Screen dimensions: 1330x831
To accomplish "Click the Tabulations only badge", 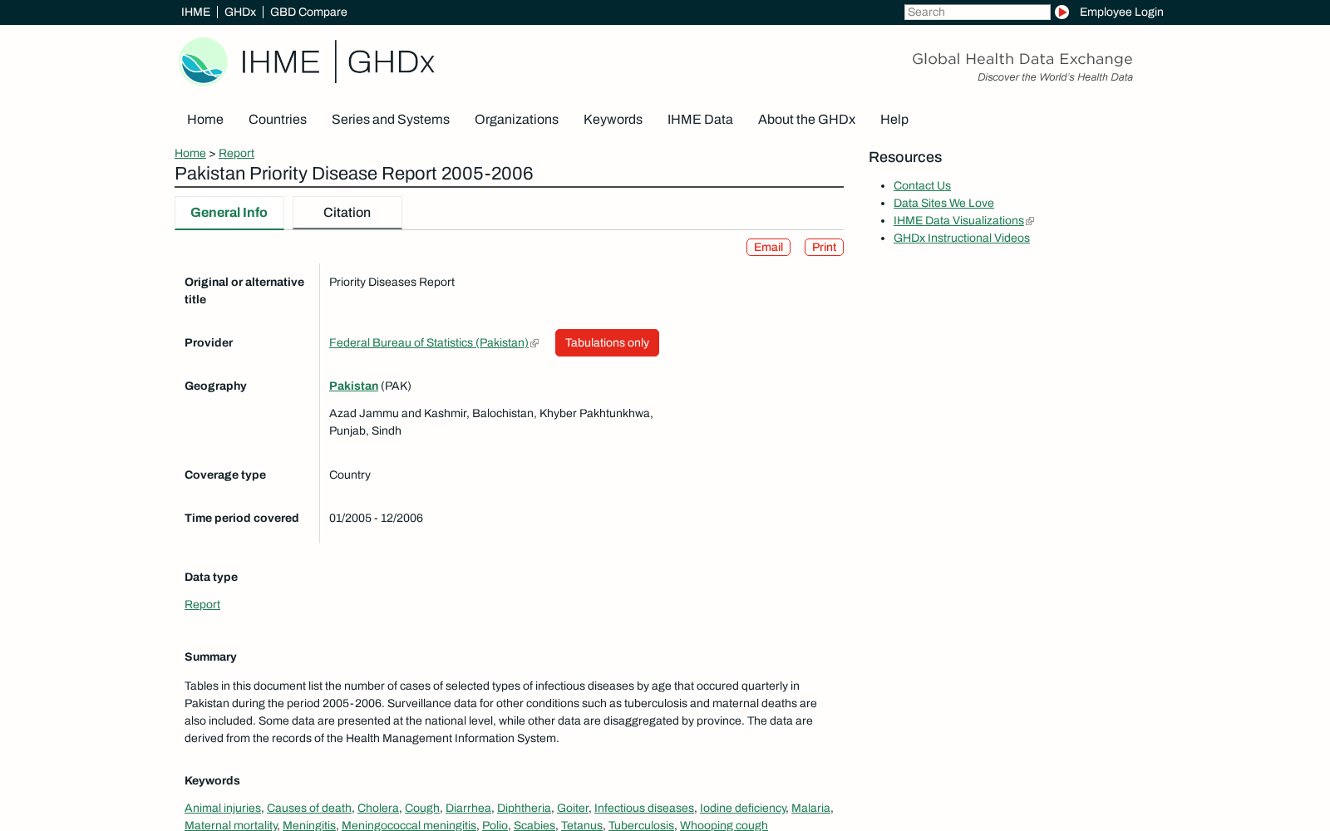I will (607, 342).
